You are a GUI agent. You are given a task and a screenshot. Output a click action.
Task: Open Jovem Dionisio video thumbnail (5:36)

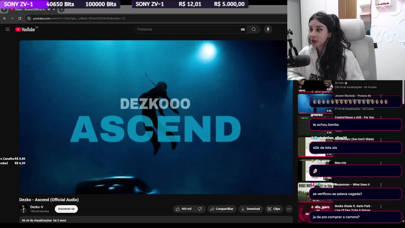point(315,104)
